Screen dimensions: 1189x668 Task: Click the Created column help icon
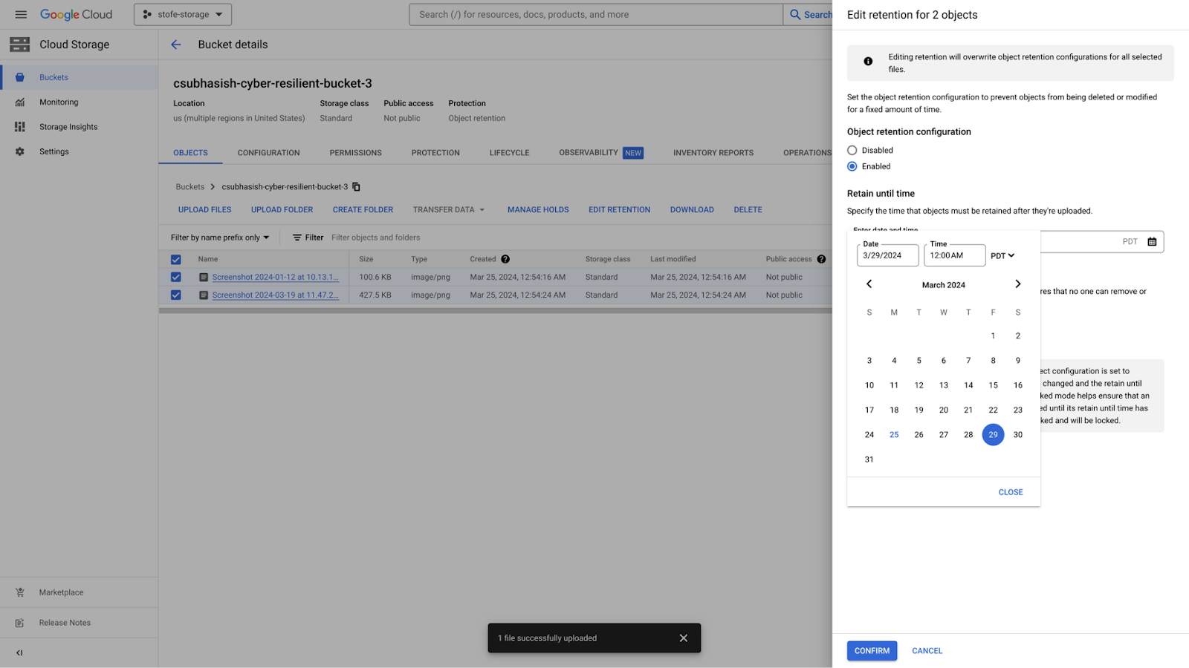(x=505, y=259)
